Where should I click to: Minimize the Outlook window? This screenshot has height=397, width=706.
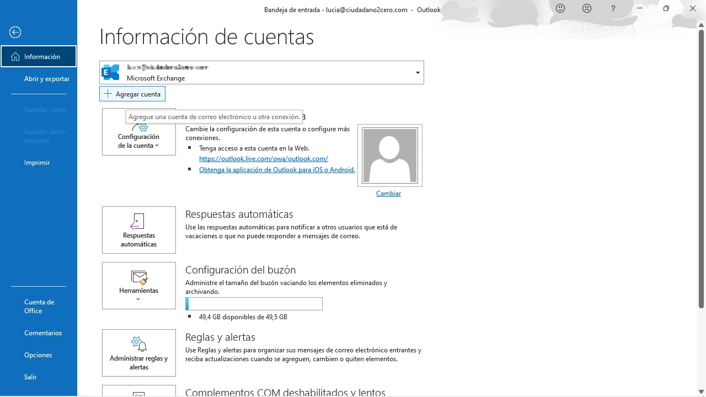[x=640, y=9]
